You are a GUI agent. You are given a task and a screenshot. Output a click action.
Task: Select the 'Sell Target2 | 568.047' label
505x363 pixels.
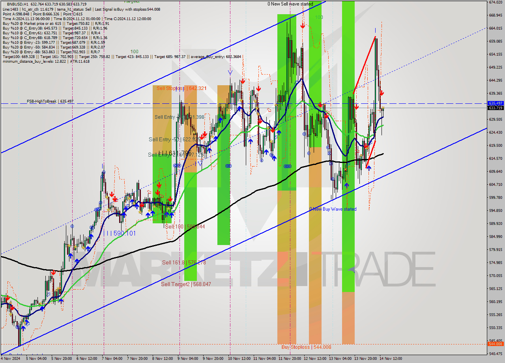[x=186, y=284]
